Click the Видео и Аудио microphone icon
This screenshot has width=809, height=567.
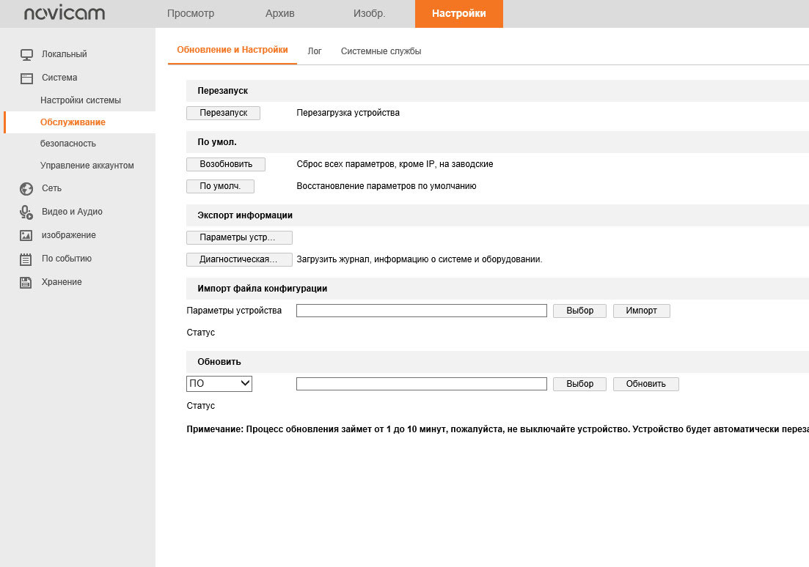[x=26, y=212]
